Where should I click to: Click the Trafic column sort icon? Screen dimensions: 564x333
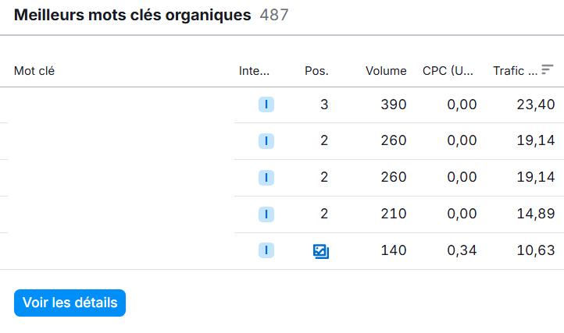[x=547, y=69]
